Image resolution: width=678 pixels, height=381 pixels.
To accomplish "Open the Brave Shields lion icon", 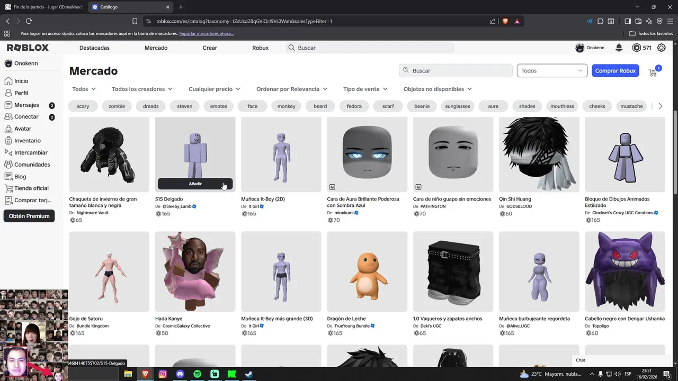I will [x=505, y=21].
